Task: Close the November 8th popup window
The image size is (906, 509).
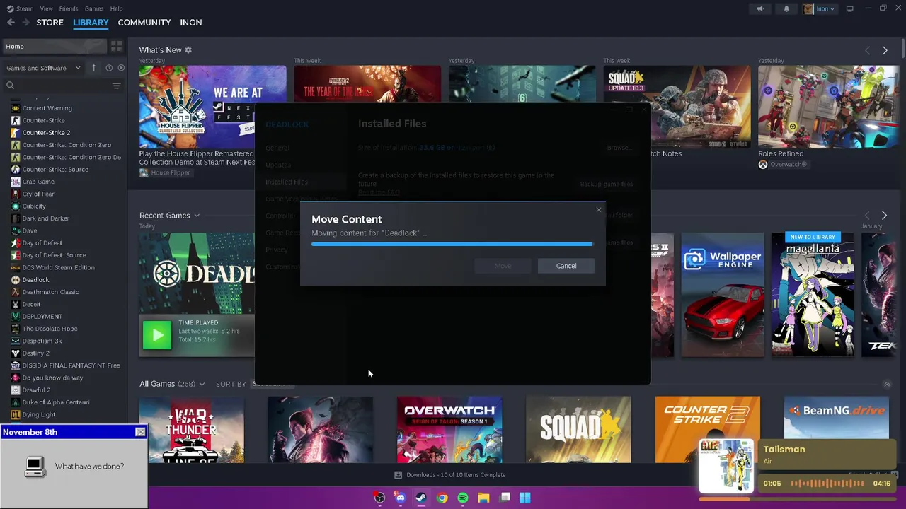Action: click(x=140, y=432)
